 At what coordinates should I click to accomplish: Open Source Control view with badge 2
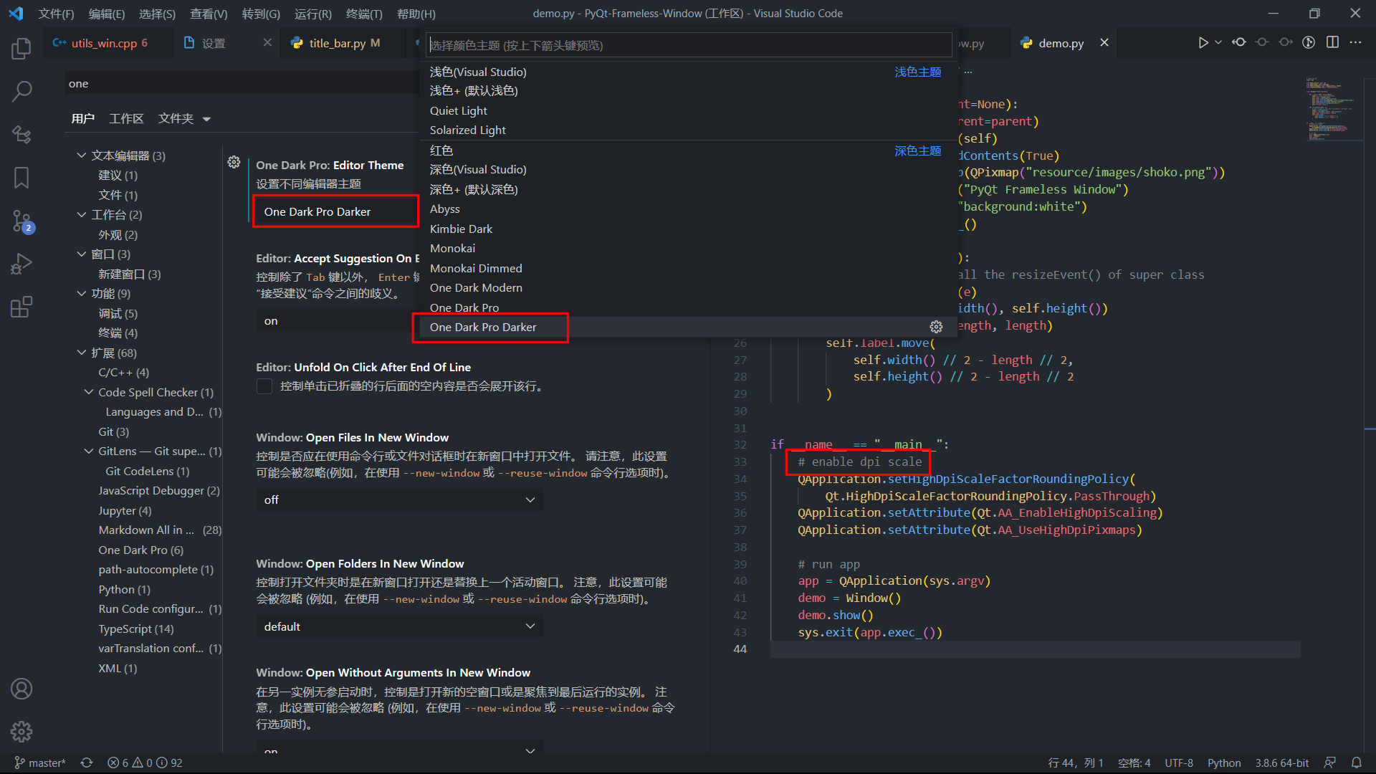click(21, 221)
